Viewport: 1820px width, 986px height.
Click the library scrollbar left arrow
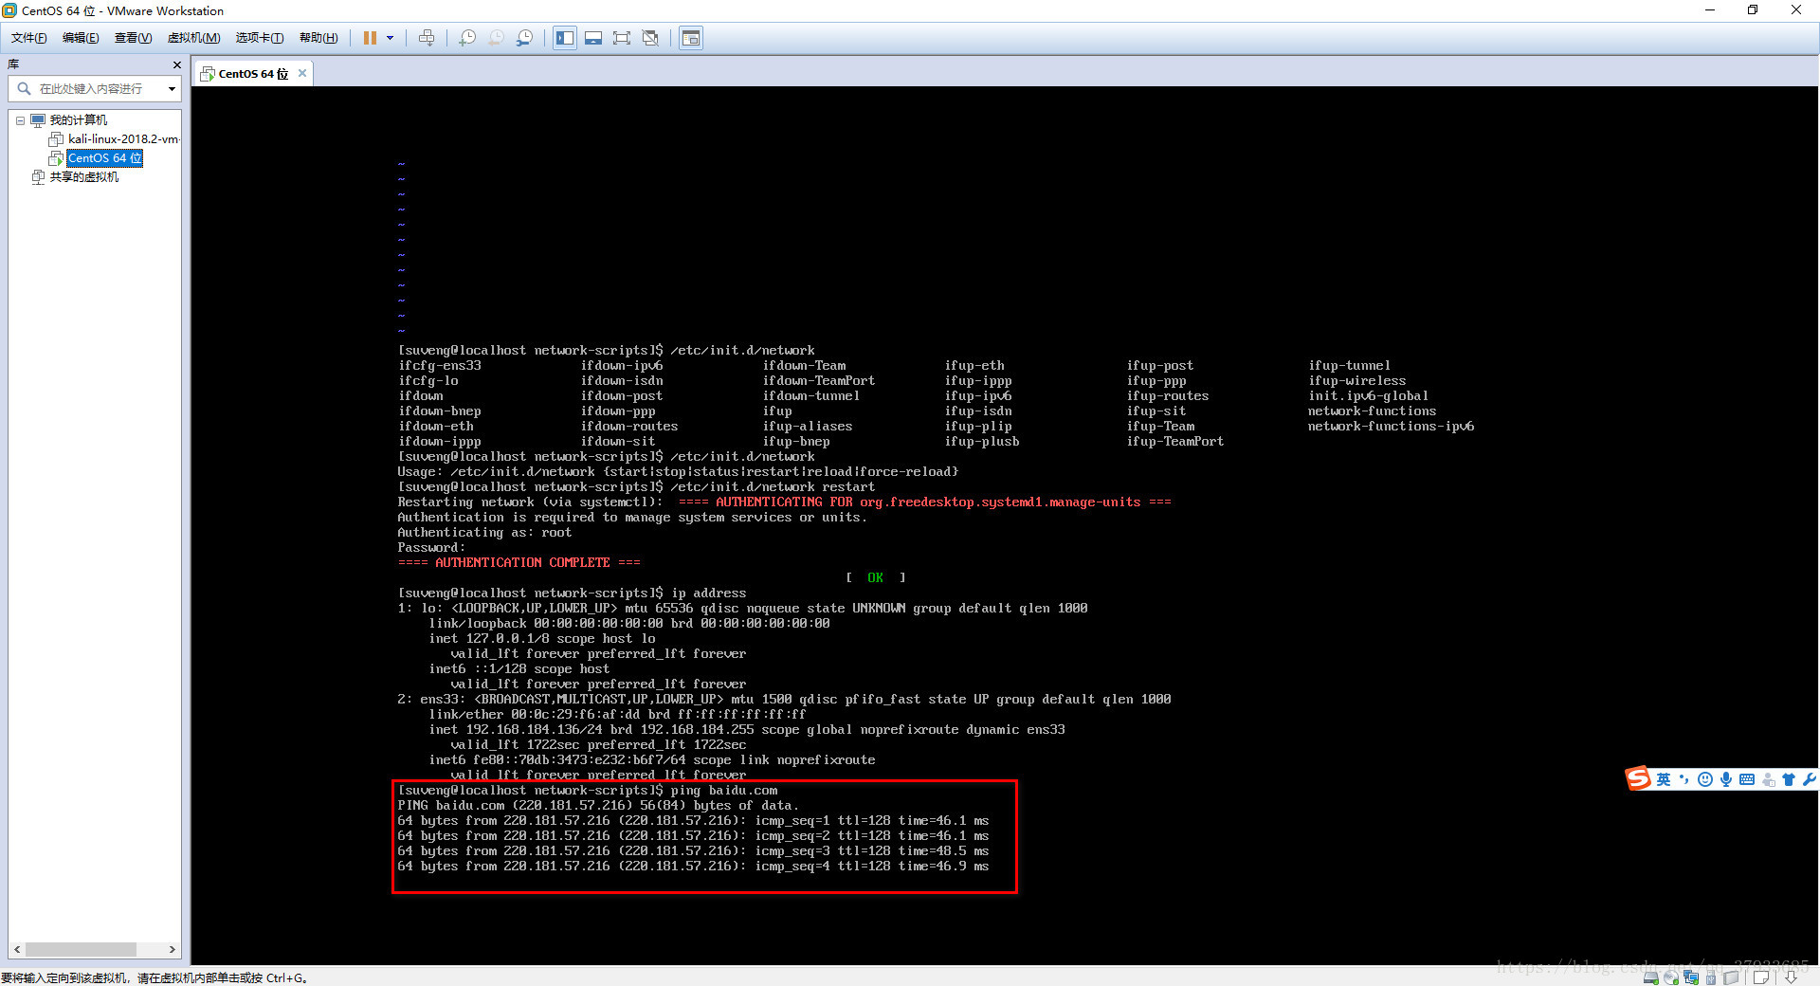coord(17,949)
